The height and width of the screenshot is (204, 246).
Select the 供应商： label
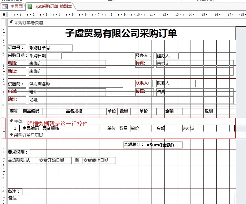(x=17, y=84)
